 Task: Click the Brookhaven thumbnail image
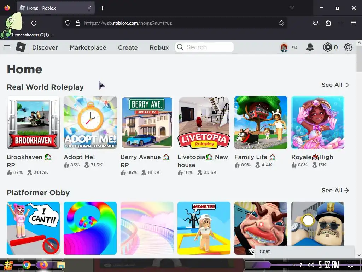33,123
